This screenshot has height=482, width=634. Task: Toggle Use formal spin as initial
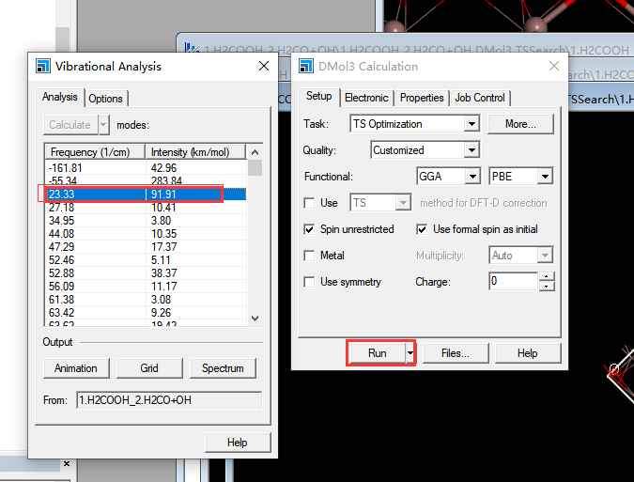pos(423,229)
